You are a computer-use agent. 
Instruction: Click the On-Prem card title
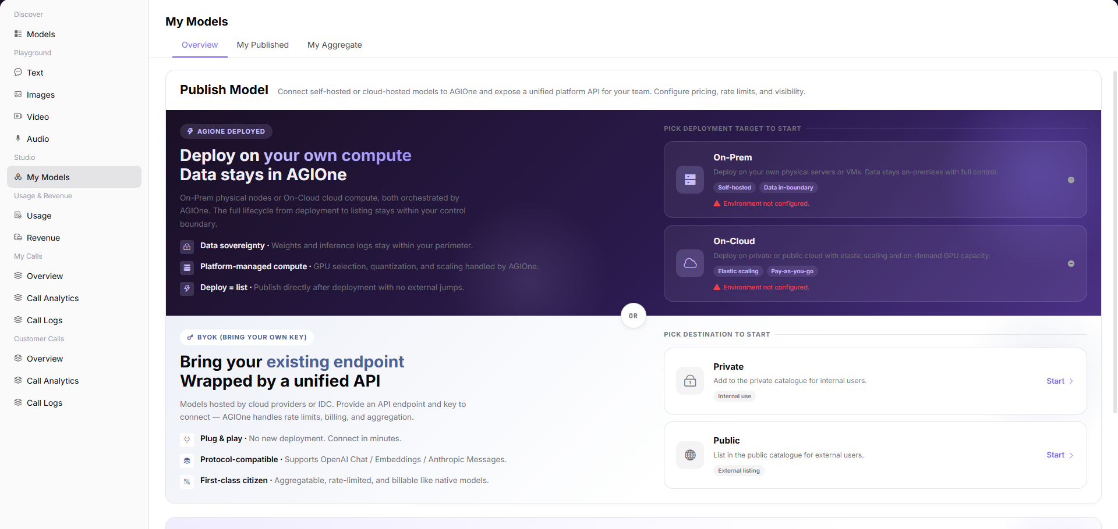pos(733,158)
